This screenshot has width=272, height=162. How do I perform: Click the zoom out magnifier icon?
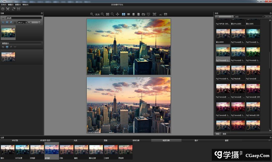(x=103, y=14)
